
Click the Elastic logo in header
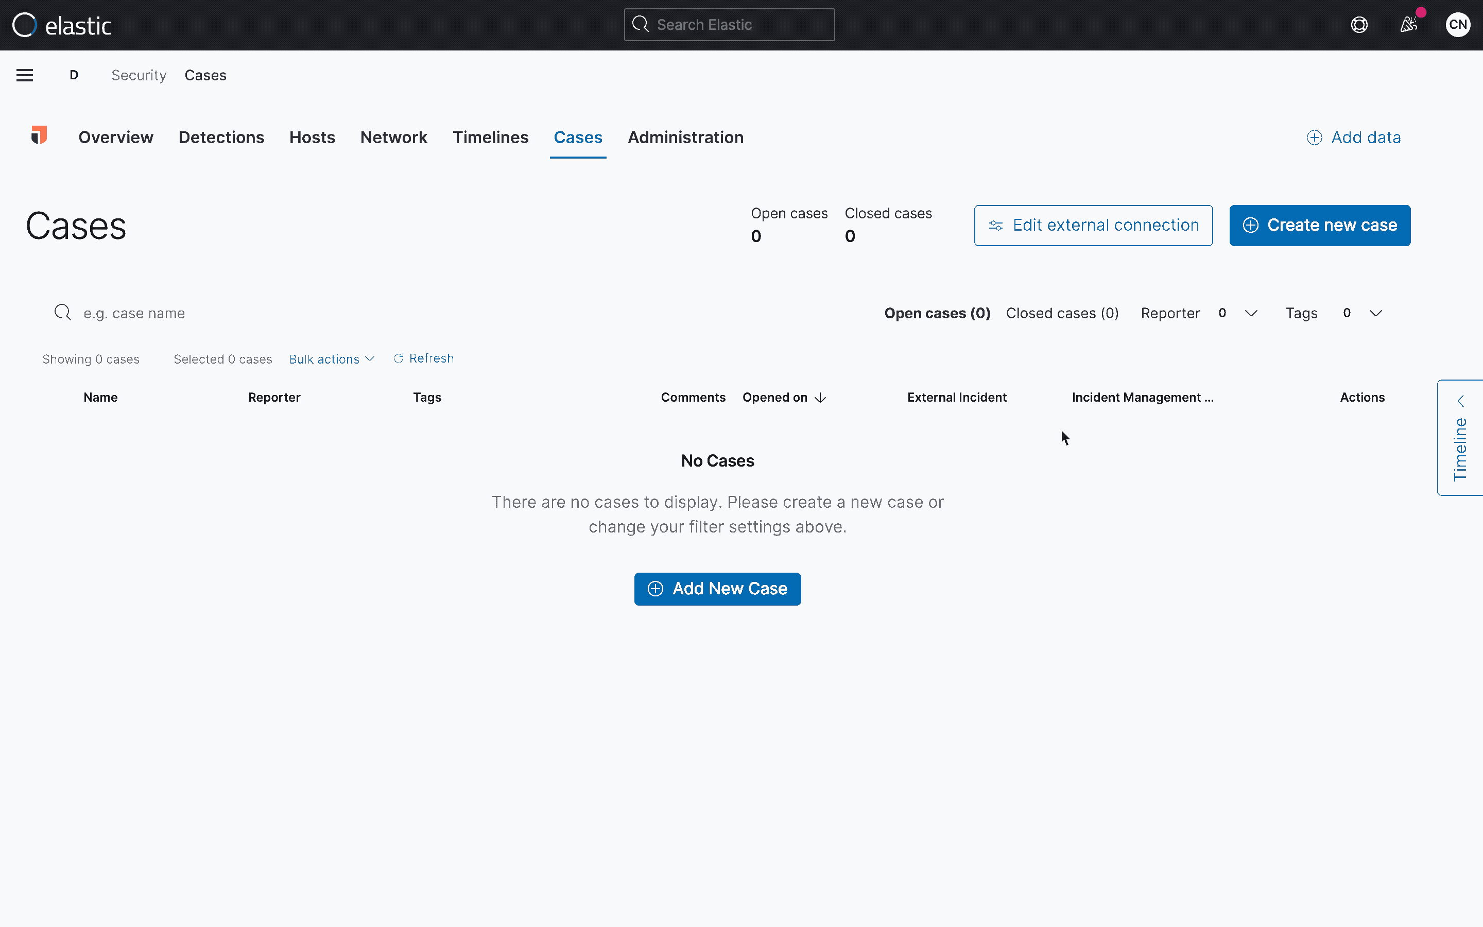62,25
